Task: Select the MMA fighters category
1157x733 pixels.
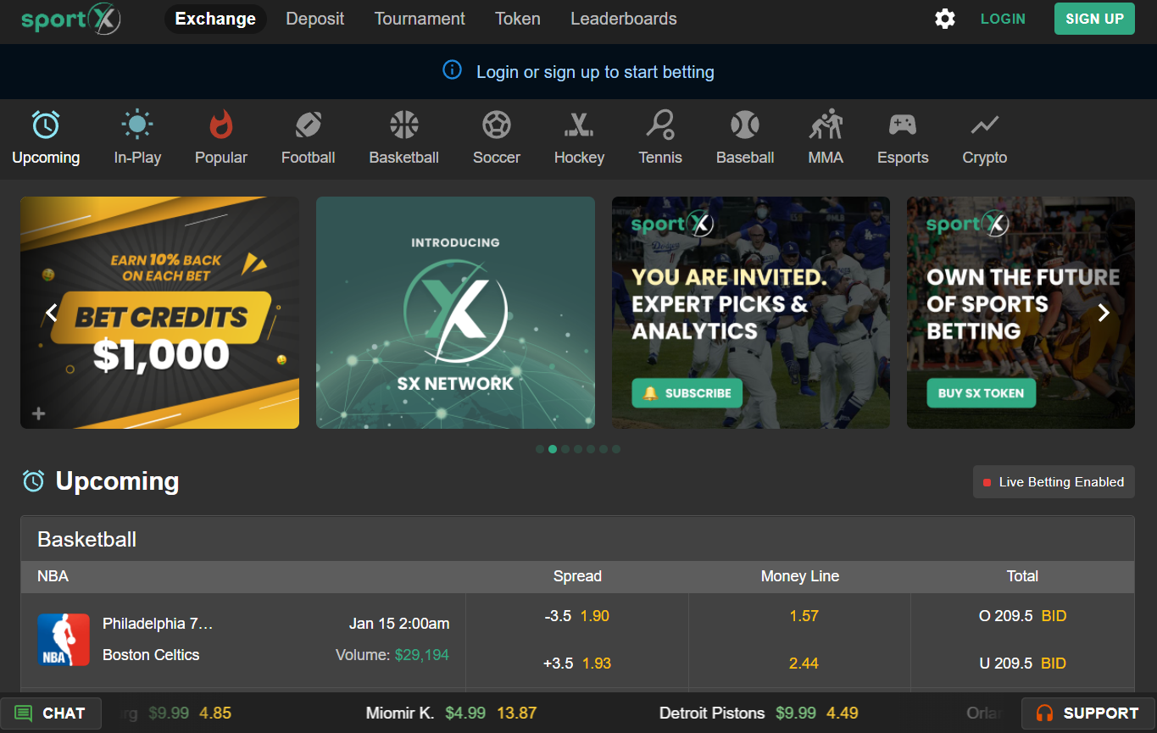Action: pos(826,138)
